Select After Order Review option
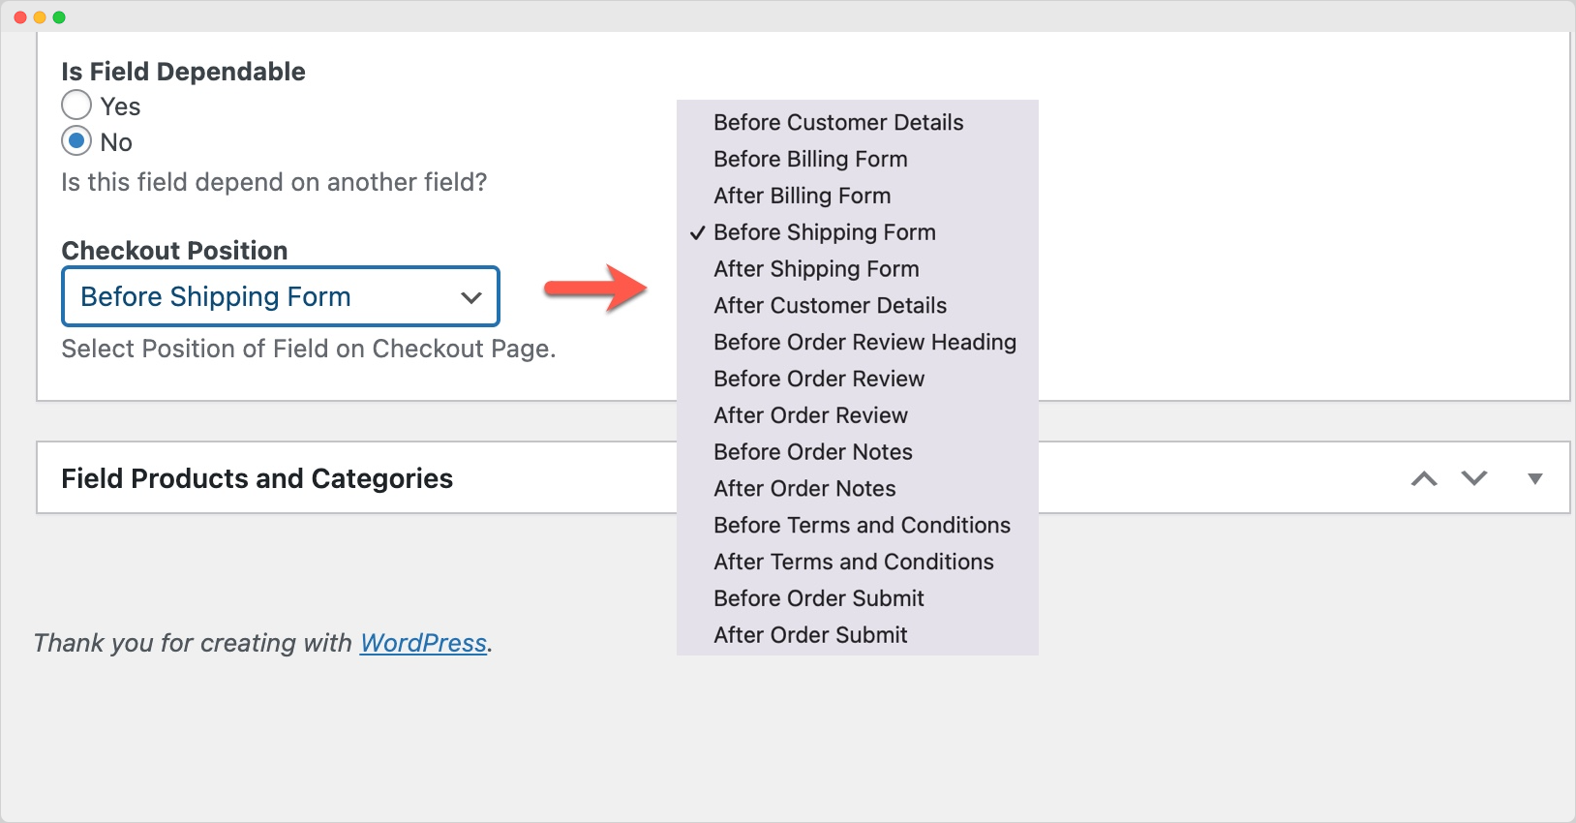 point(810,415)
